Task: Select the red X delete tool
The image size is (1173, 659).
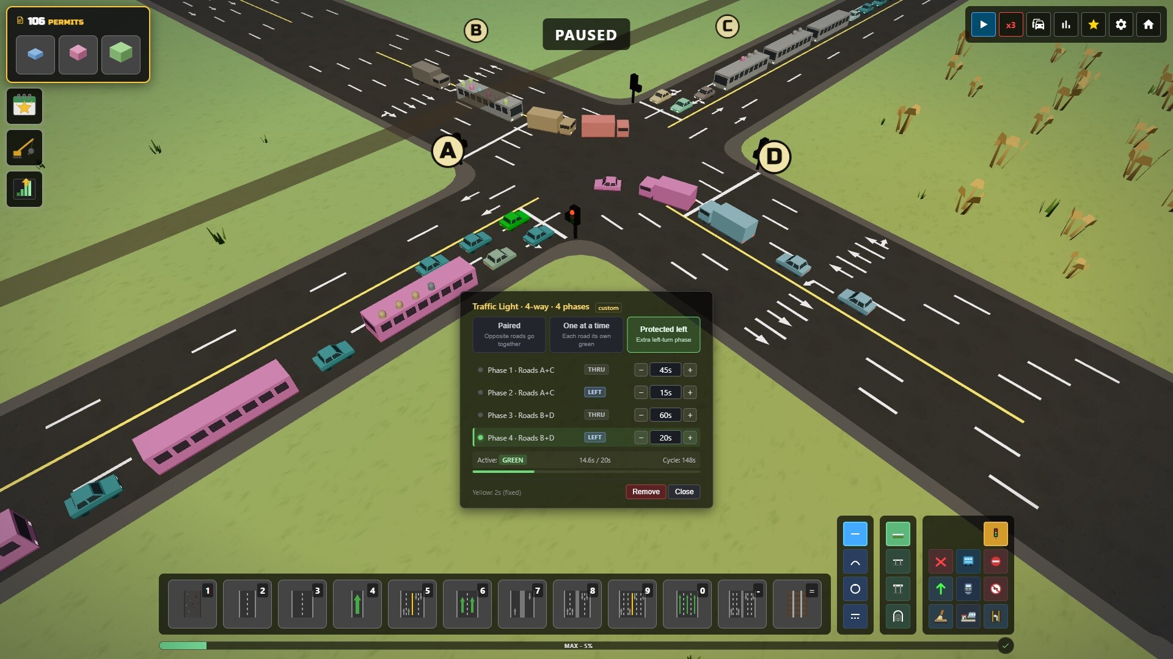Action: pyautogui.click(x=941, y=562)
